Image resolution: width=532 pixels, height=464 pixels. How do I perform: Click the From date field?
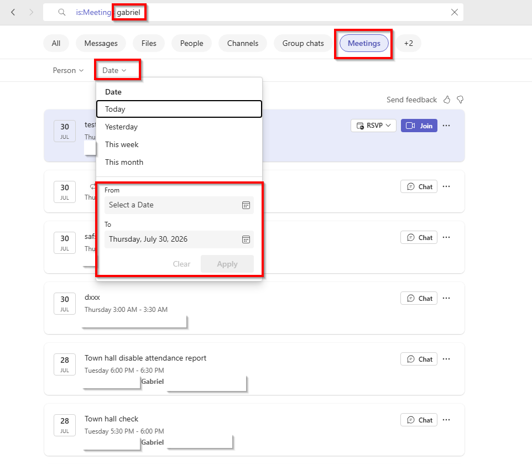[179, 205]
